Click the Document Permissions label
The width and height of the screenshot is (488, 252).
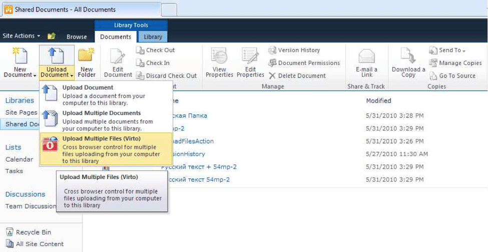pos(309,63)
